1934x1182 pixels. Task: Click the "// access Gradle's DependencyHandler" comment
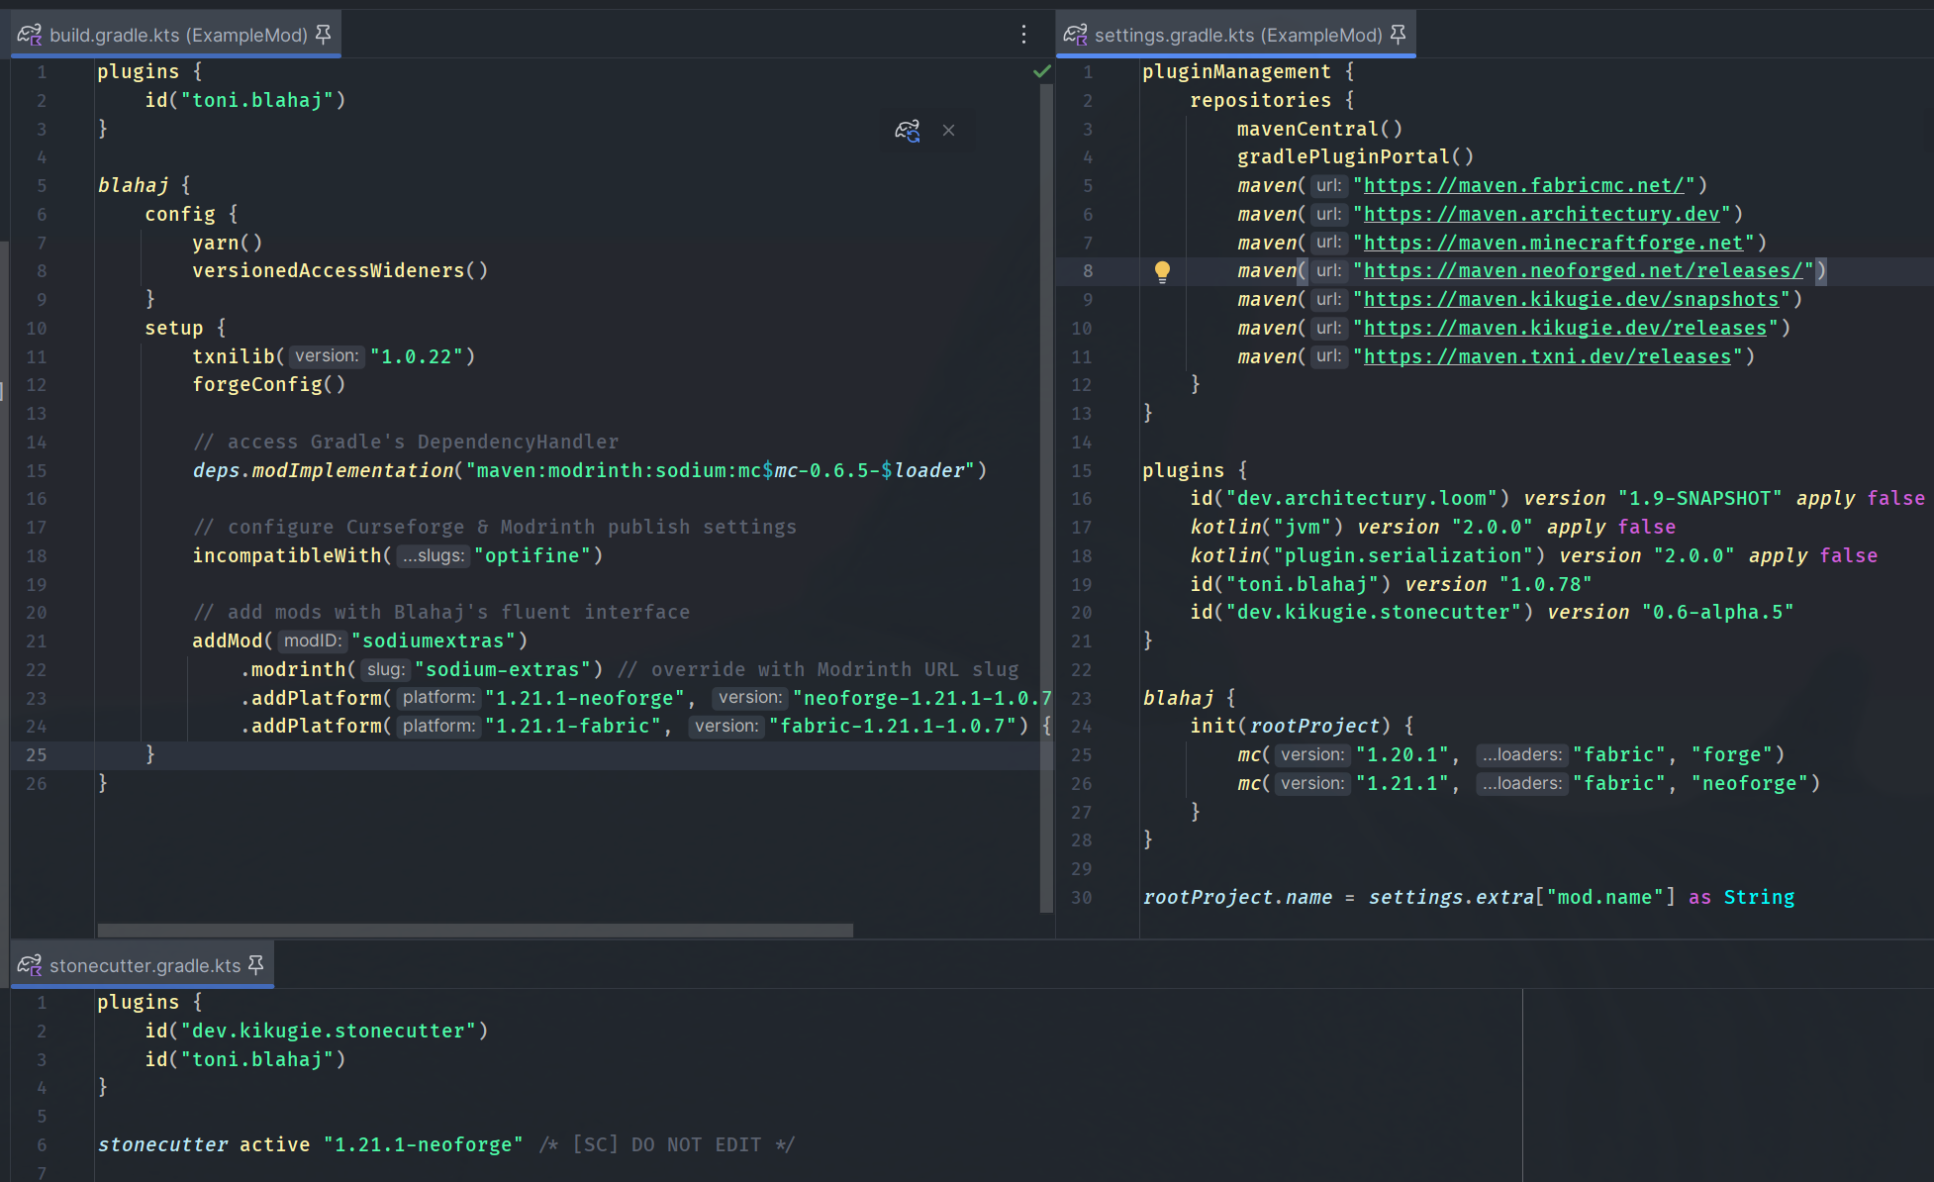[406, 443]
